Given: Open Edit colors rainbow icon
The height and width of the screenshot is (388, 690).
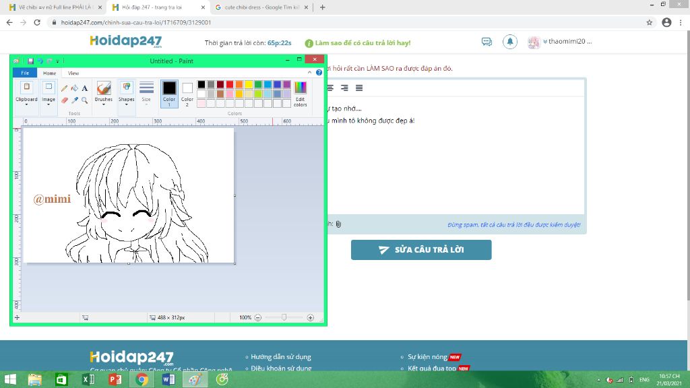Looking at the screenshot, I should tap(300, 88).
